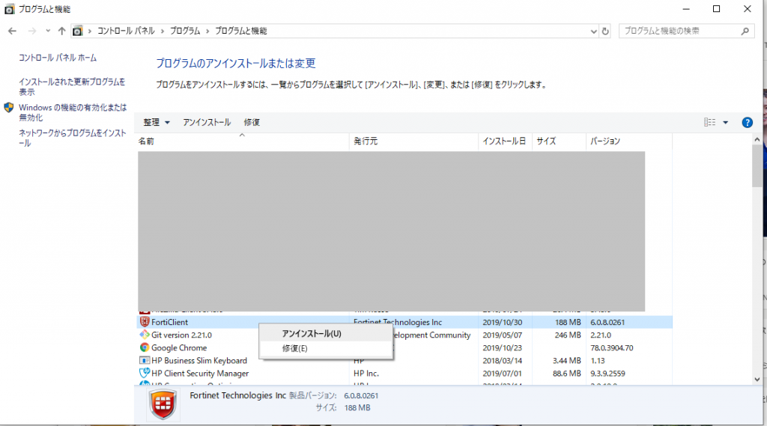Viewport: 767px width, 426px height.
Task: Open Windows の機能の有効化または無効化 link
Action: coord(73,112)
